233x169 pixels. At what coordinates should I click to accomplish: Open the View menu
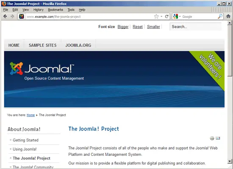26,10
